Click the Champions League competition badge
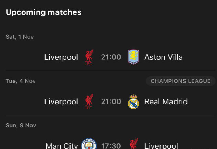 point(181,81)
